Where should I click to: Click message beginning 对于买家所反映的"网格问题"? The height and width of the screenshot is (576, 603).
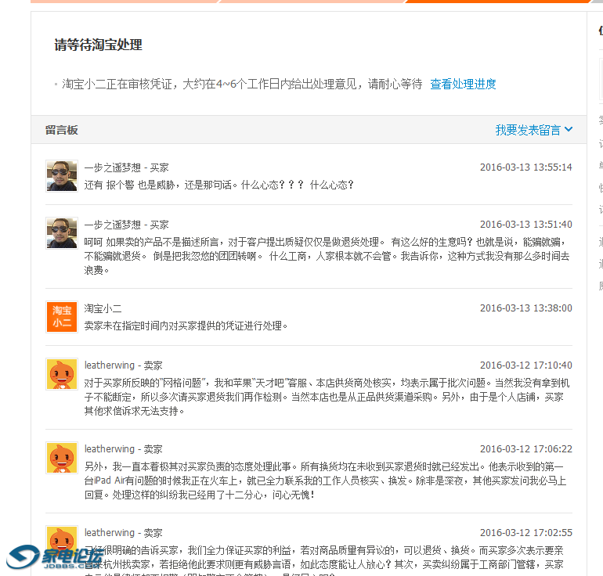(x=327, y=397)
